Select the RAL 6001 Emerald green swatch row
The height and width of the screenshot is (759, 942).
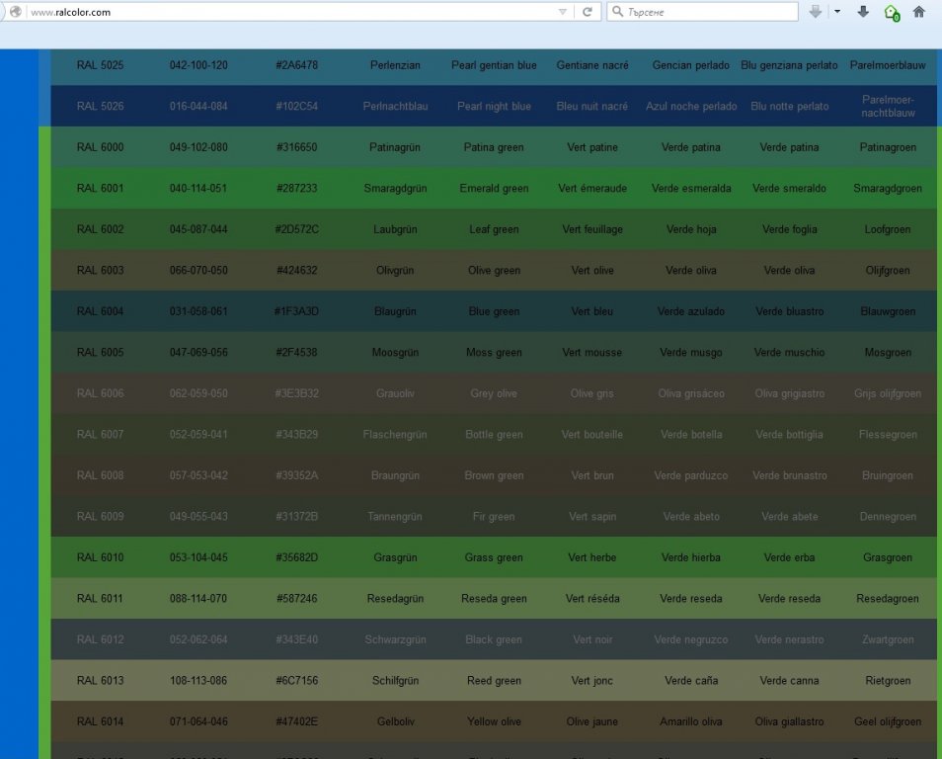[x=494, y=189]
